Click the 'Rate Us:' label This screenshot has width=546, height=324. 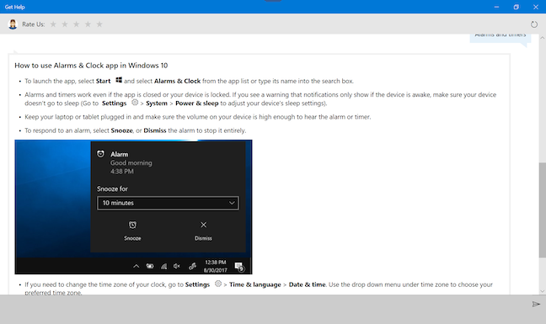pos(34,24)
